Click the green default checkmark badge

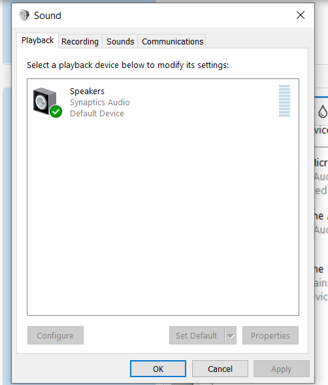click(x=56, y=112)
